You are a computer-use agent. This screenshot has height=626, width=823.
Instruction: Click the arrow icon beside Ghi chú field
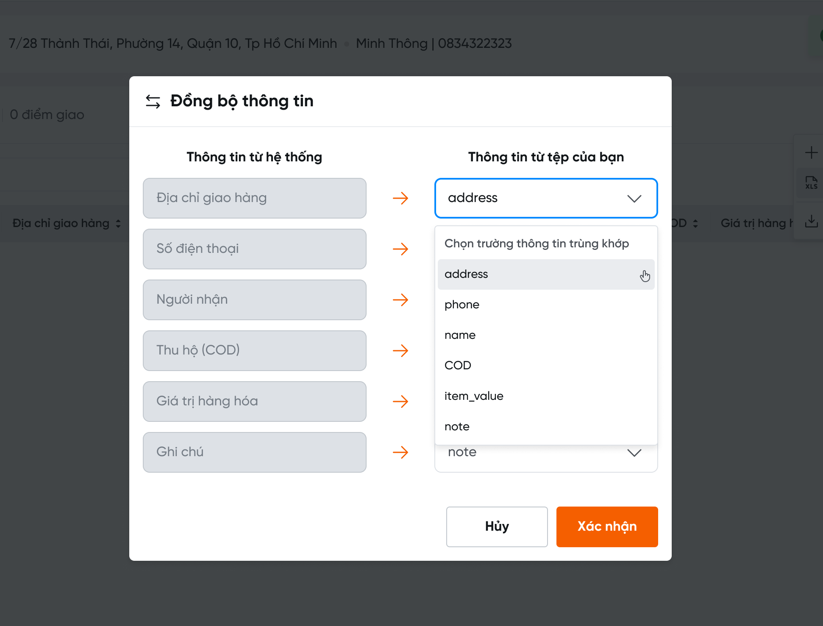click(x=400, y=452)
